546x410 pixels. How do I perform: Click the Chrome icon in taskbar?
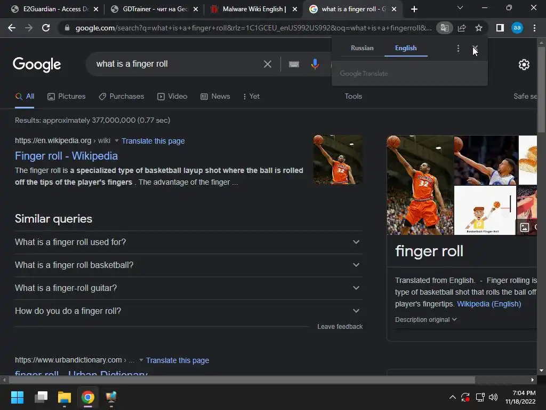pos(88,397)
